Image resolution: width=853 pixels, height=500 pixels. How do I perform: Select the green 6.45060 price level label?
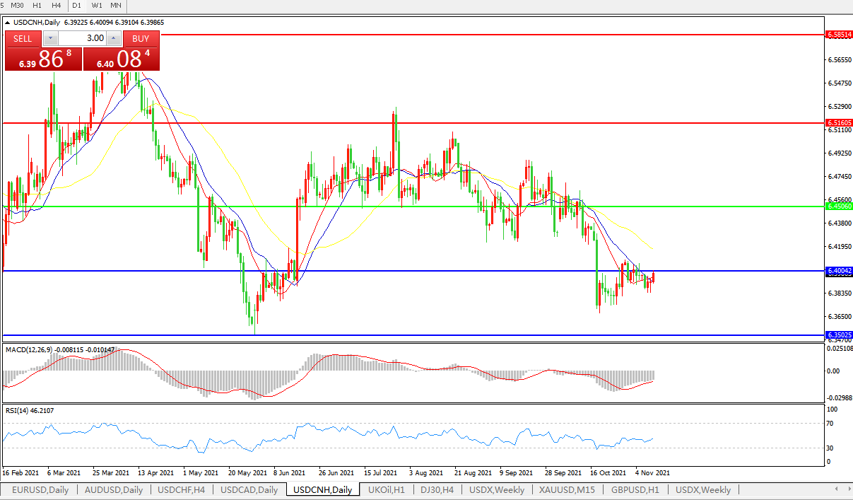839,207
